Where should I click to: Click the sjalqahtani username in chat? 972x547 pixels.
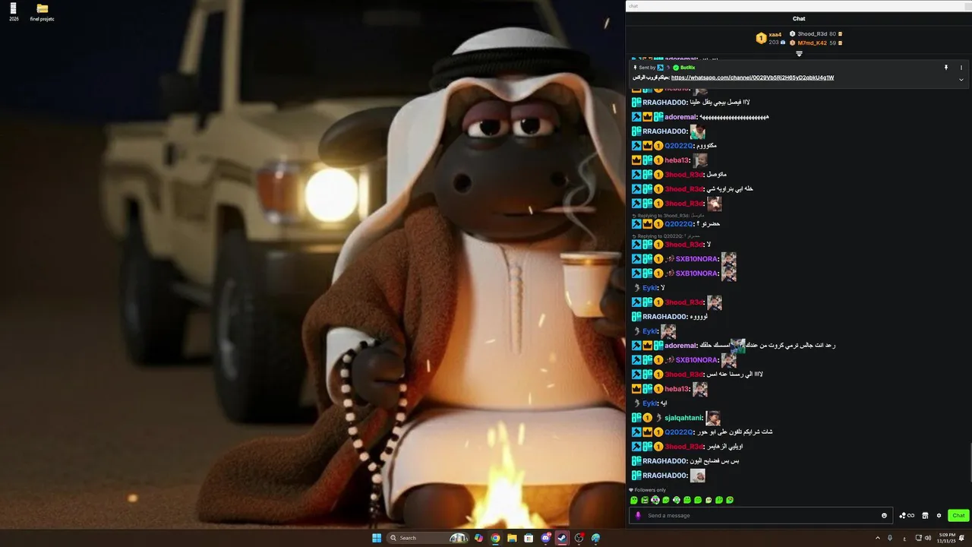click(x=683, y=418)
